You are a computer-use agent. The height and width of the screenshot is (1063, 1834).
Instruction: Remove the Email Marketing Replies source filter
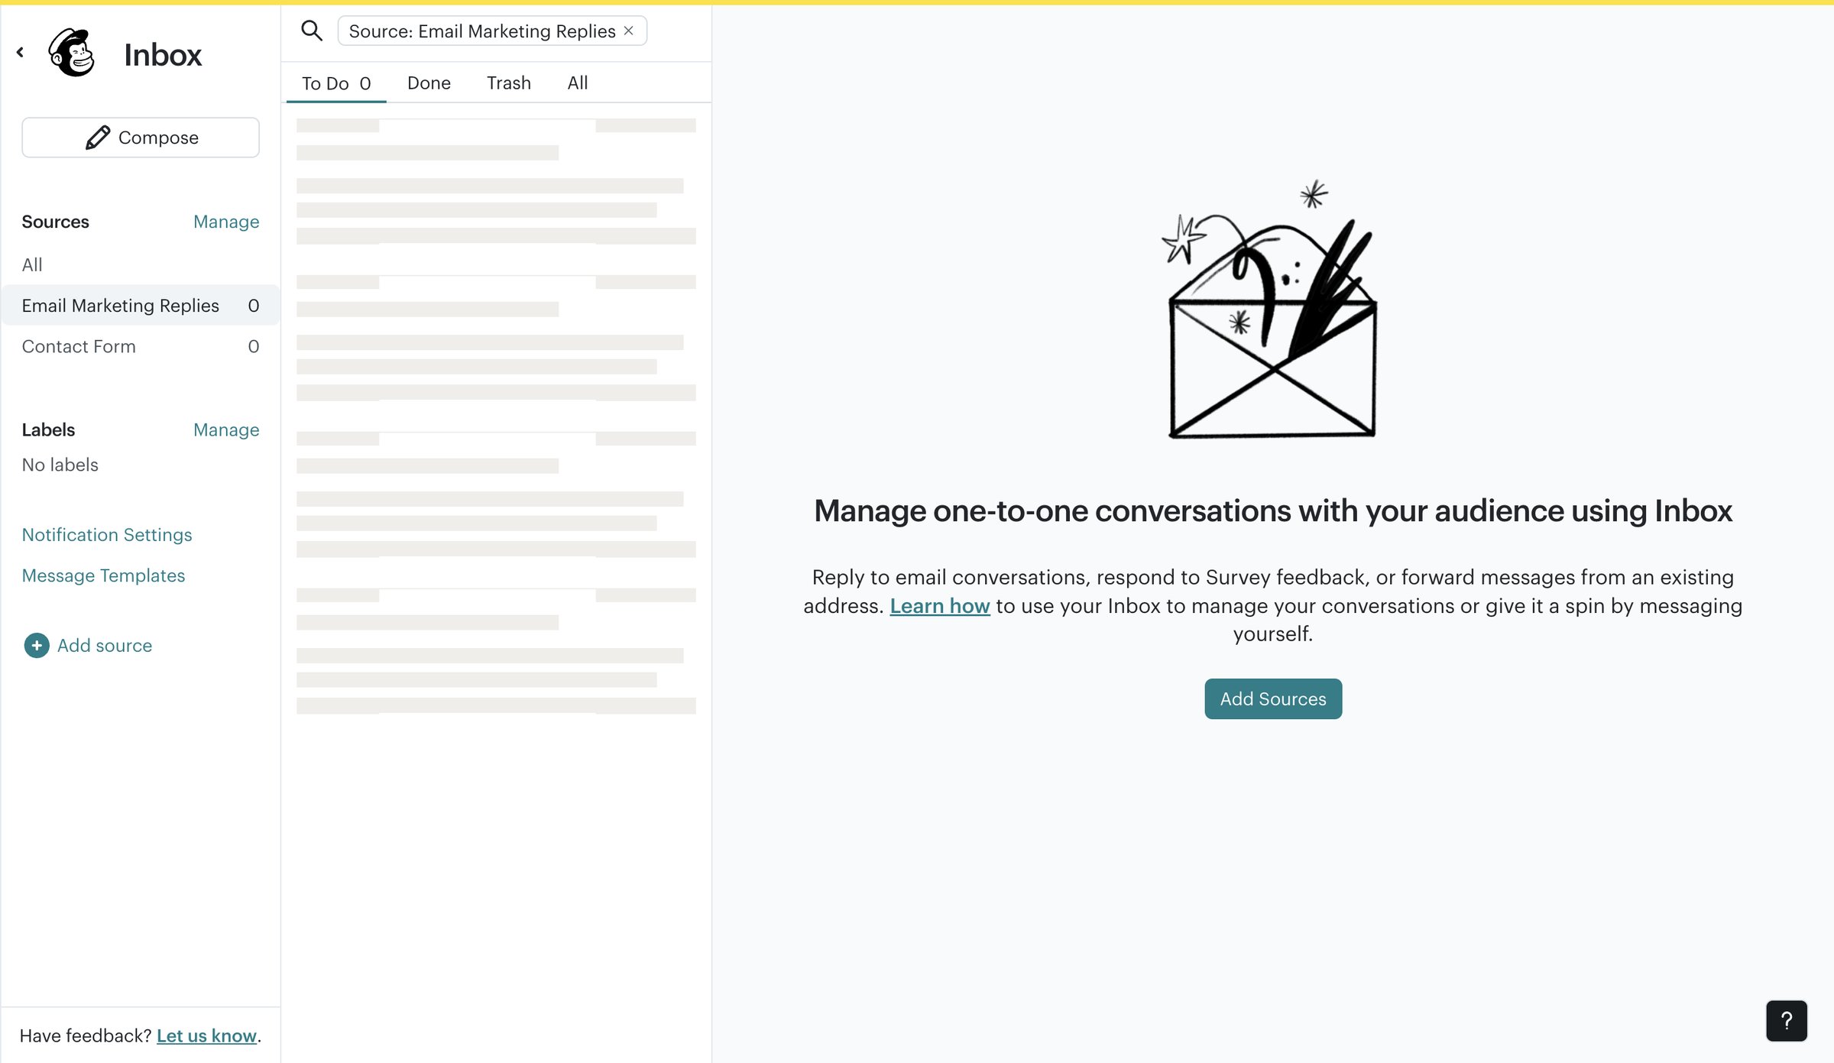pyautogui.click(x=629, y=31)
